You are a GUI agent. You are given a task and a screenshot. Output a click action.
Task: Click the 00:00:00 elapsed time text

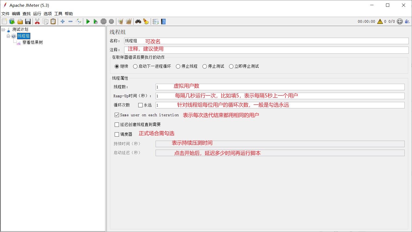click(x=366, y=21)
